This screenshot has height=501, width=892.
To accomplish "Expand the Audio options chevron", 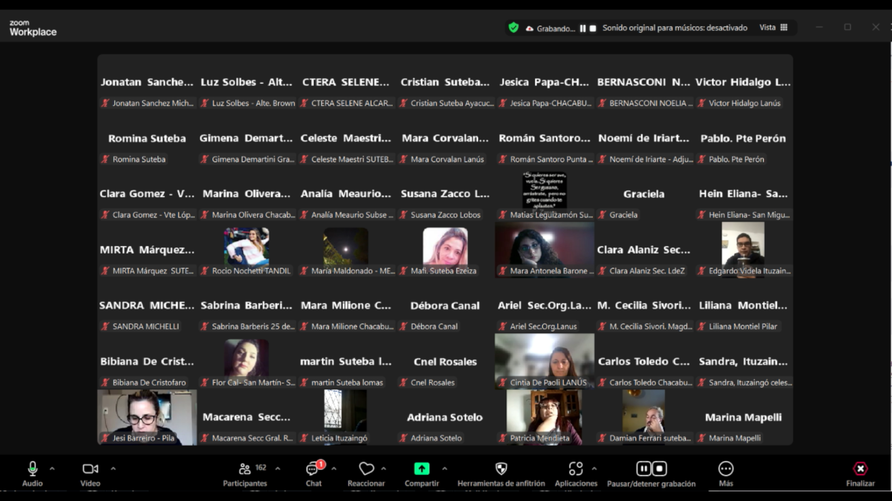I will tap(52, 469).
